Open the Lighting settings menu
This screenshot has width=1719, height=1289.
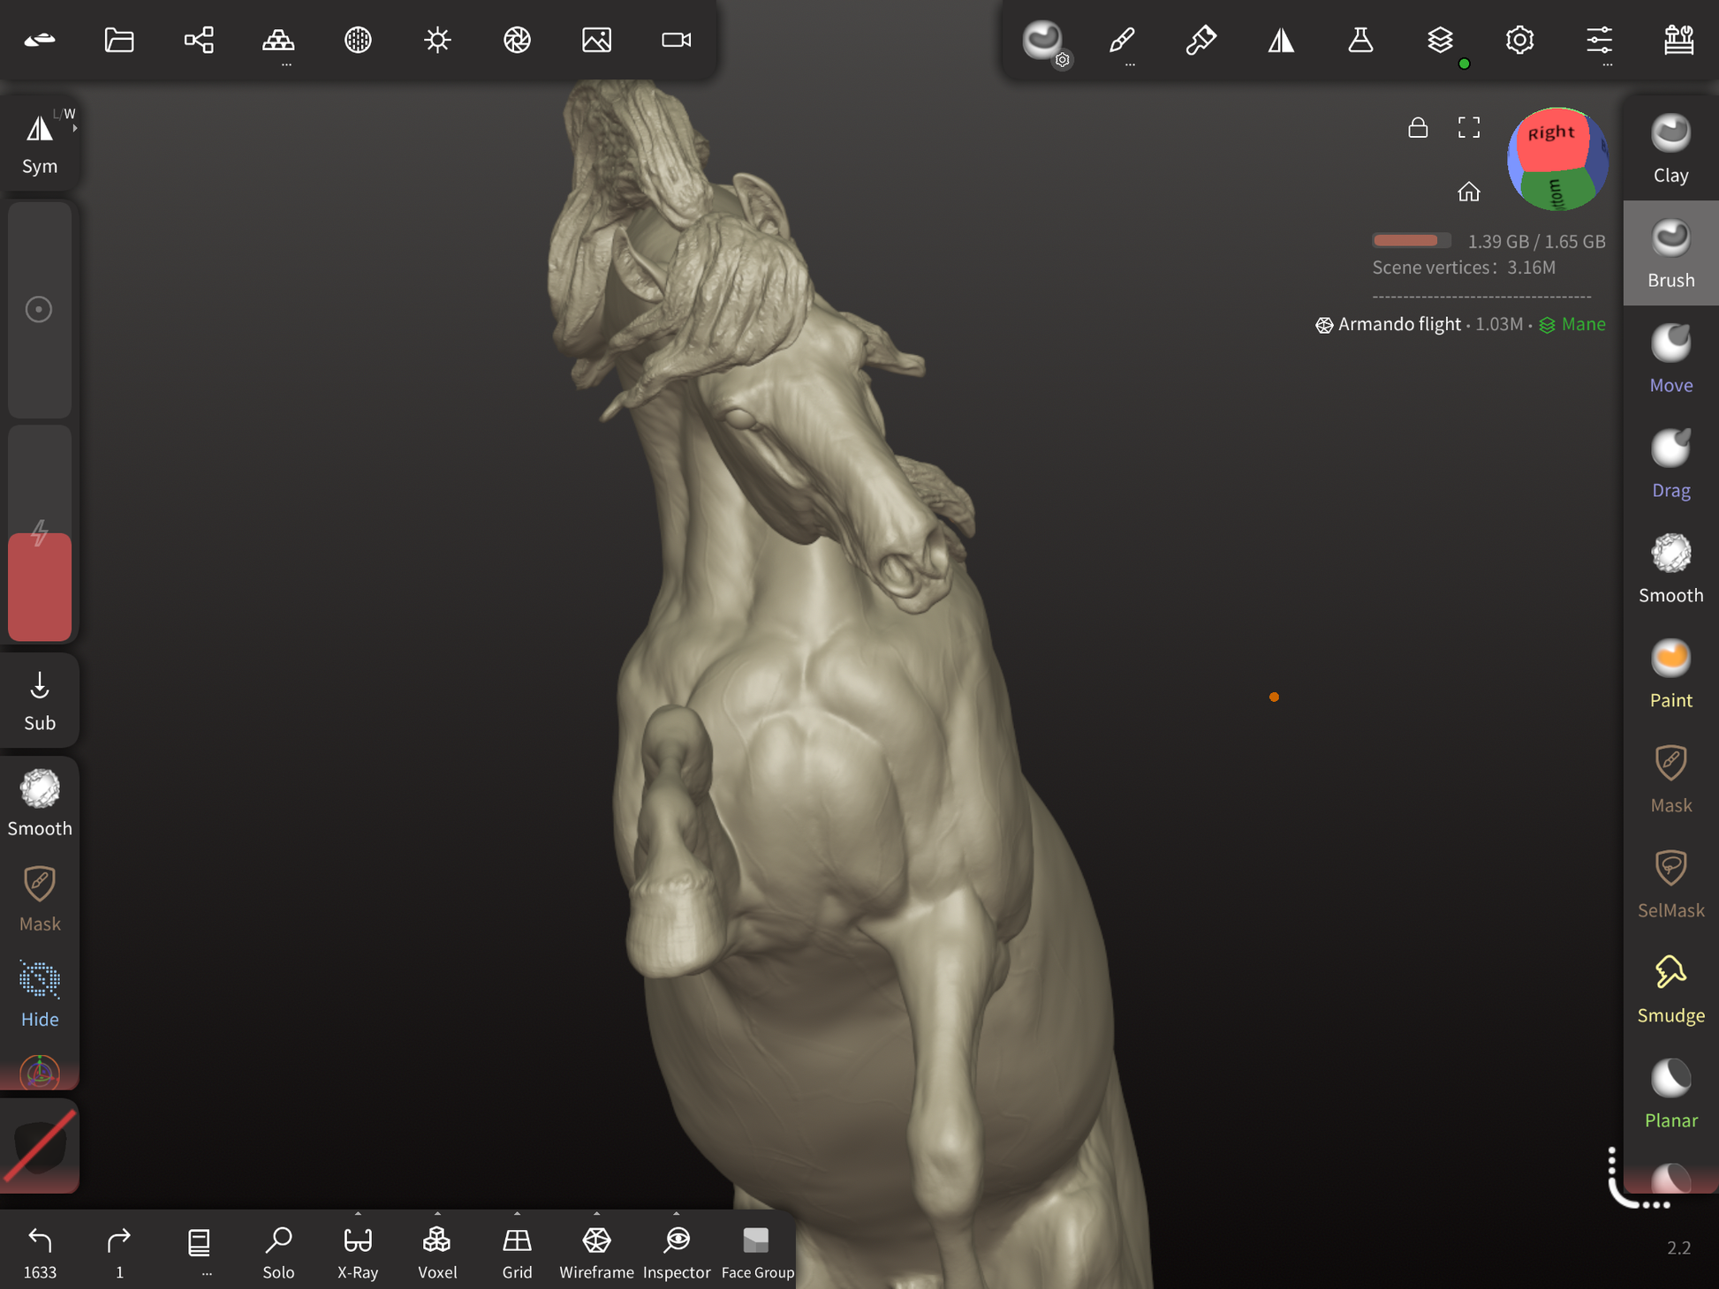(x=437, y=40)
